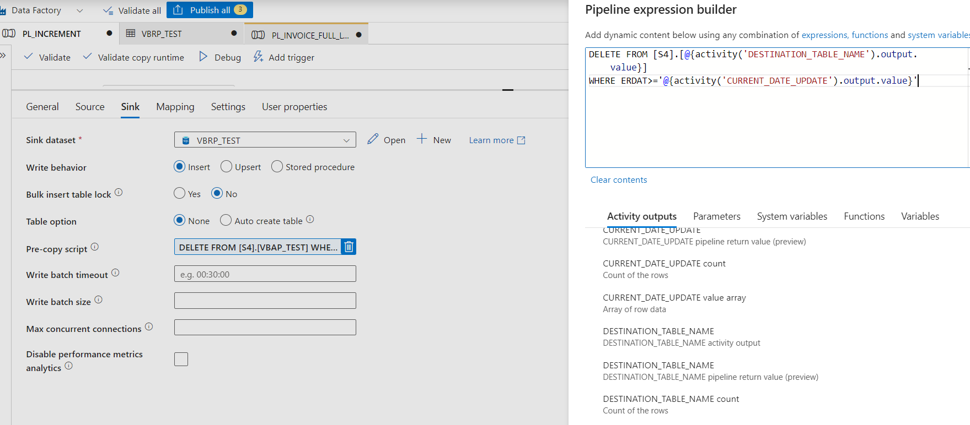Choose Stored procedure write behavior
Image resolution: width=970 pixels, height=425 pixels.
[x=277, y=167]
